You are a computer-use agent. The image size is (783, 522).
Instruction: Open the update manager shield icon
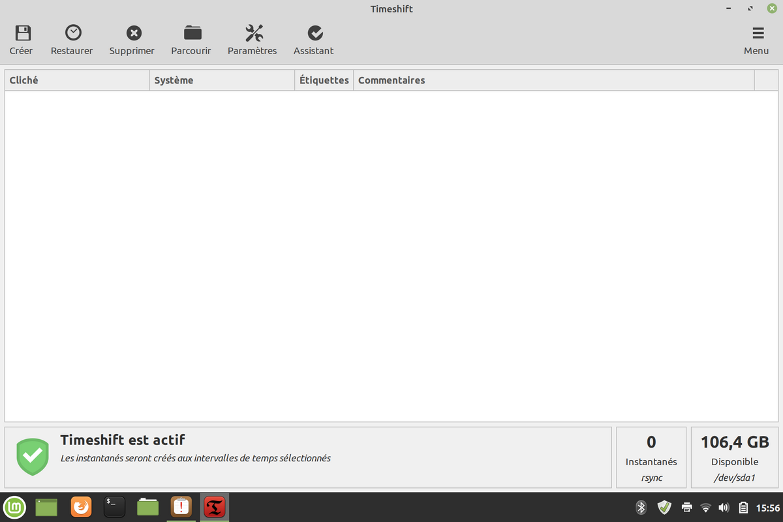pos(664,507)
